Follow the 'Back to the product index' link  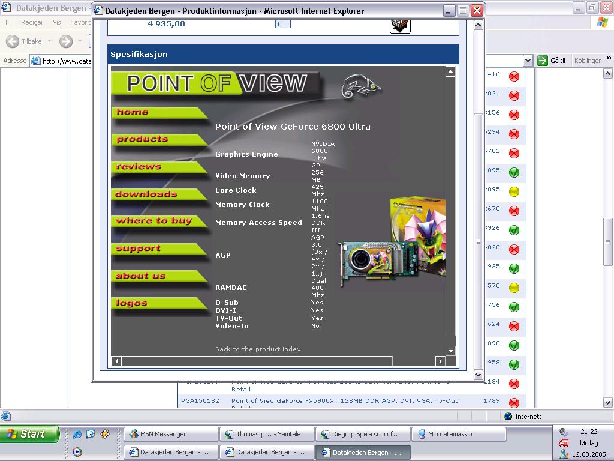tap(258, 349)
